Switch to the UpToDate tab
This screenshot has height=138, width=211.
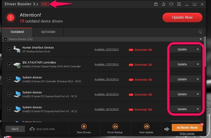[x=48, y=32]
